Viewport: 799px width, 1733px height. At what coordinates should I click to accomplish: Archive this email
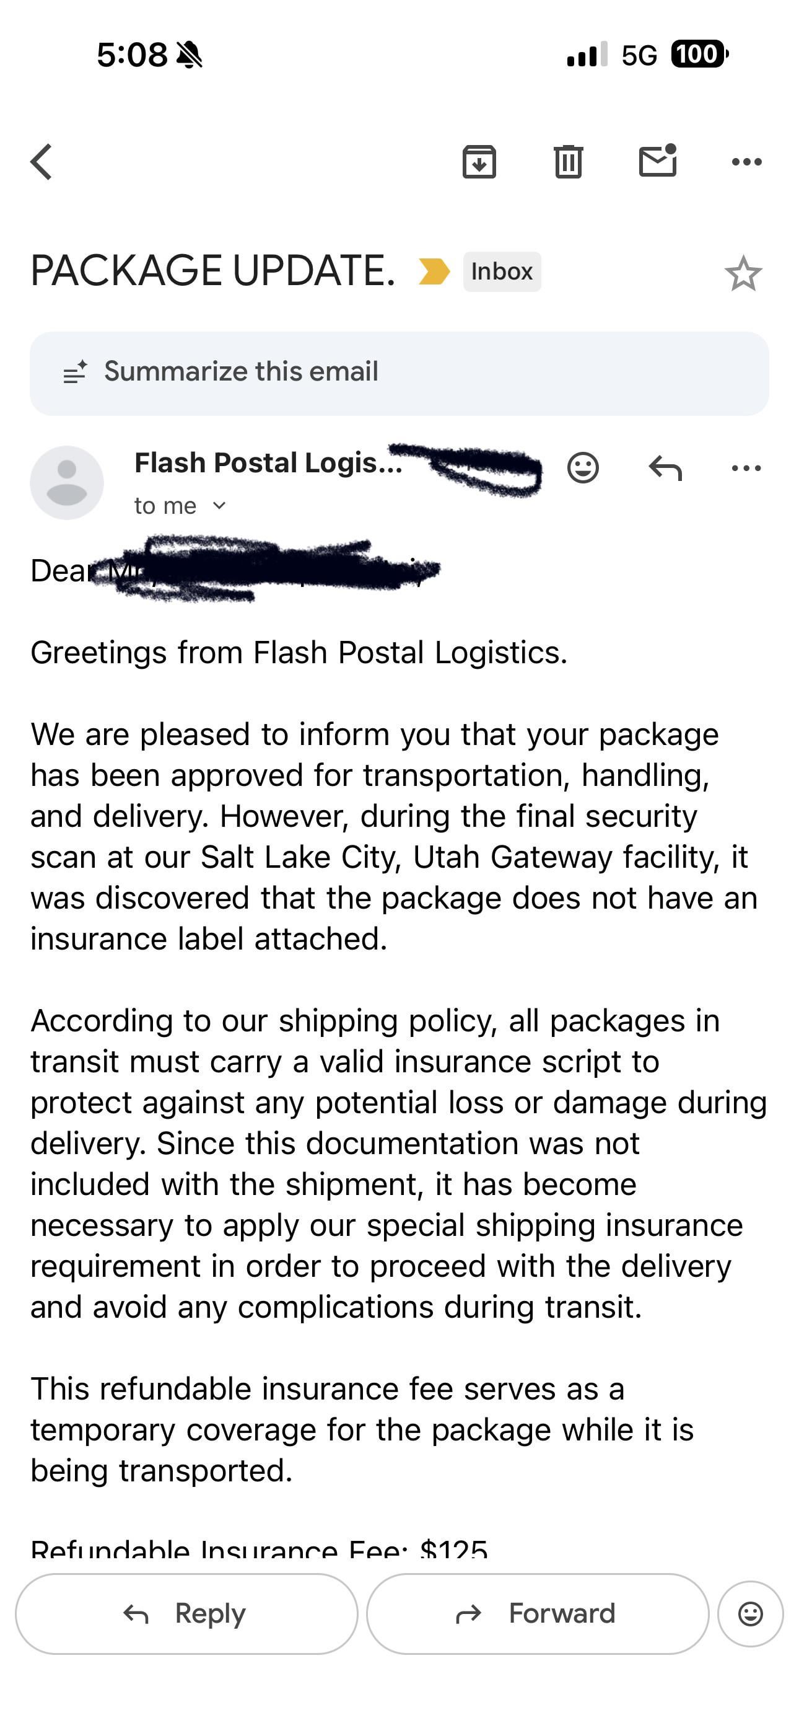pos(479,162)
